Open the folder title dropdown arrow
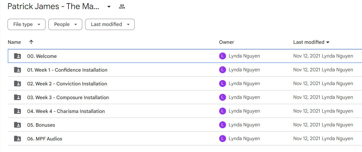 click(109, 7)
